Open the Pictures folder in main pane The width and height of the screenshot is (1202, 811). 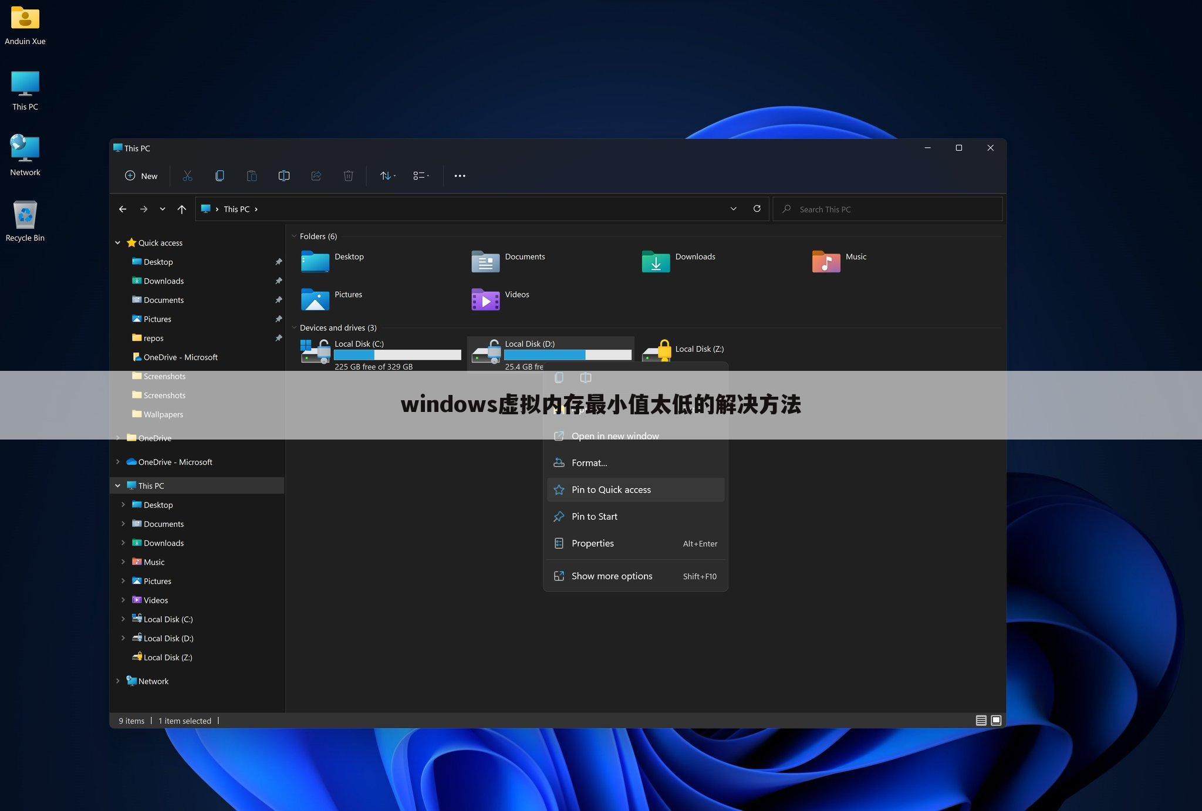click(x=332, y=299)
